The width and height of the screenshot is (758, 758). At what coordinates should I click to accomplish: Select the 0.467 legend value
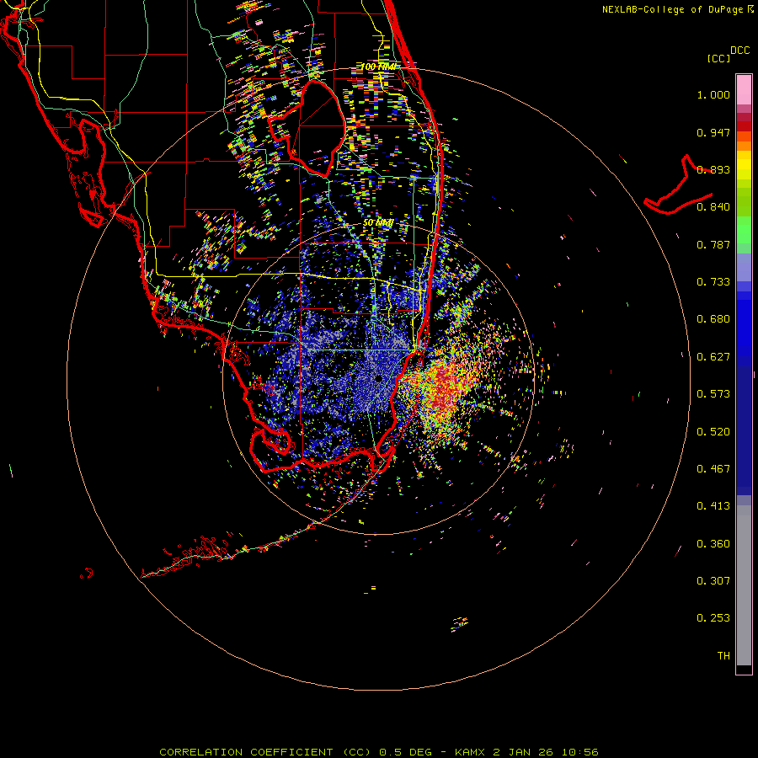713,469
